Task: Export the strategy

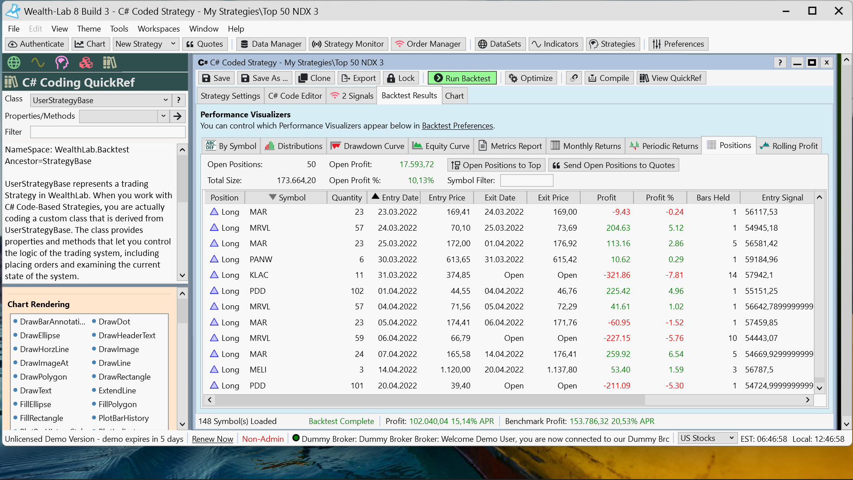Action: click(359, 78)
